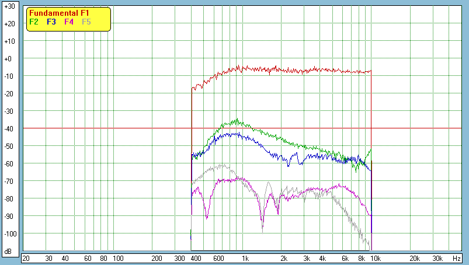Toggle the green F2 harmonic legend entry
Image resolution: width=469 pixels, height=265 pixels.
click(34, 22)
